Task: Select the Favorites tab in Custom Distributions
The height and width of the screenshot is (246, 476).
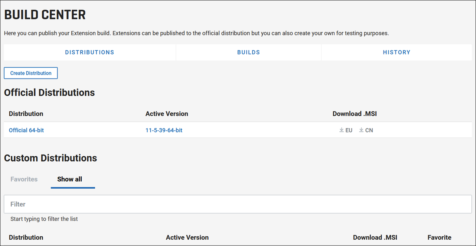Action: pos(24,179)
